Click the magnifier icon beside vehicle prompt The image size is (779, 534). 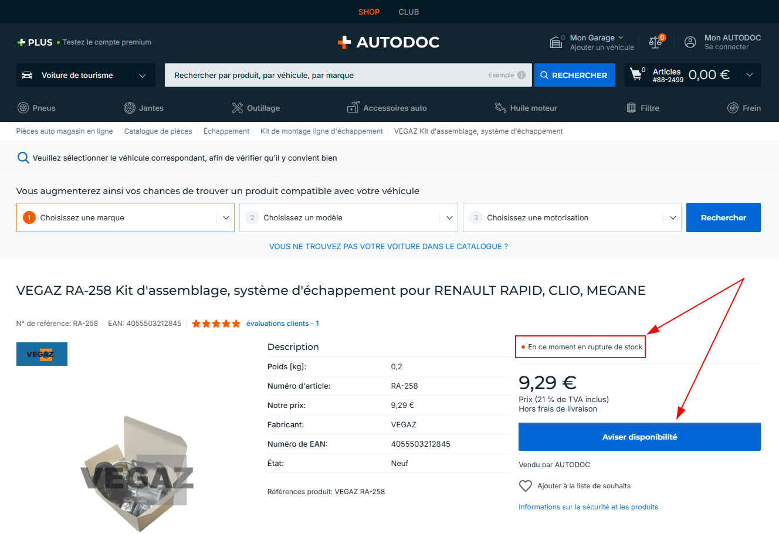coord(23,158)
